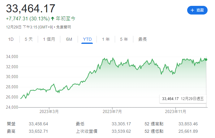The width and height of the screenshot is (215, 138).
Task: Click the green dot at chart's end
Action: tap(206, 59)
